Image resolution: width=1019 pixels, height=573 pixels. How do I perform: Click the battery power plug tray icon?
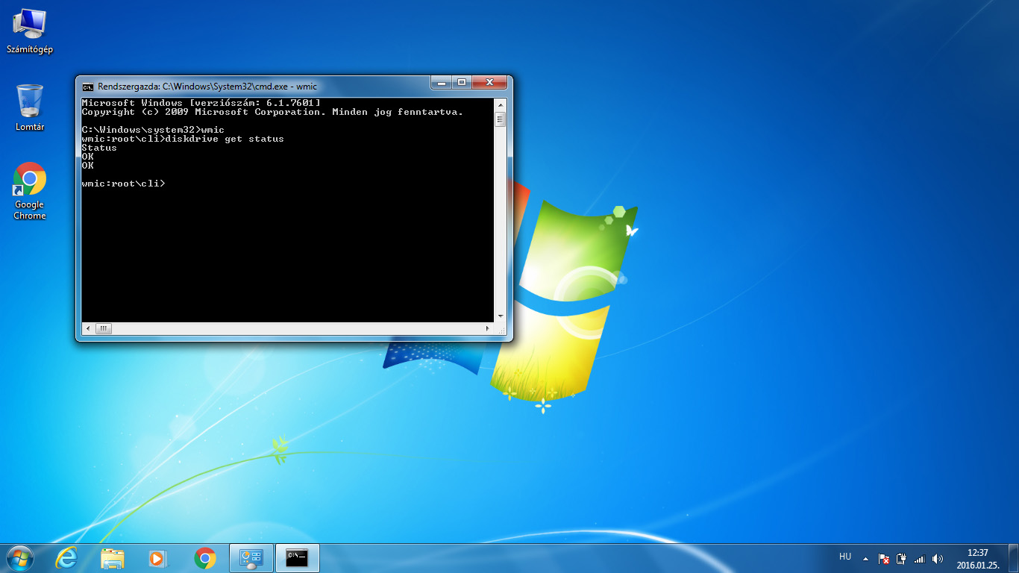click(x=902, y=559)
